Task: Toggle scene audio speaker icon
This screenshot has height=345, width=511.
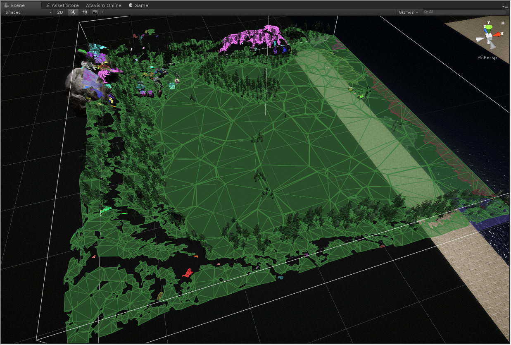Action: (84, 12)
